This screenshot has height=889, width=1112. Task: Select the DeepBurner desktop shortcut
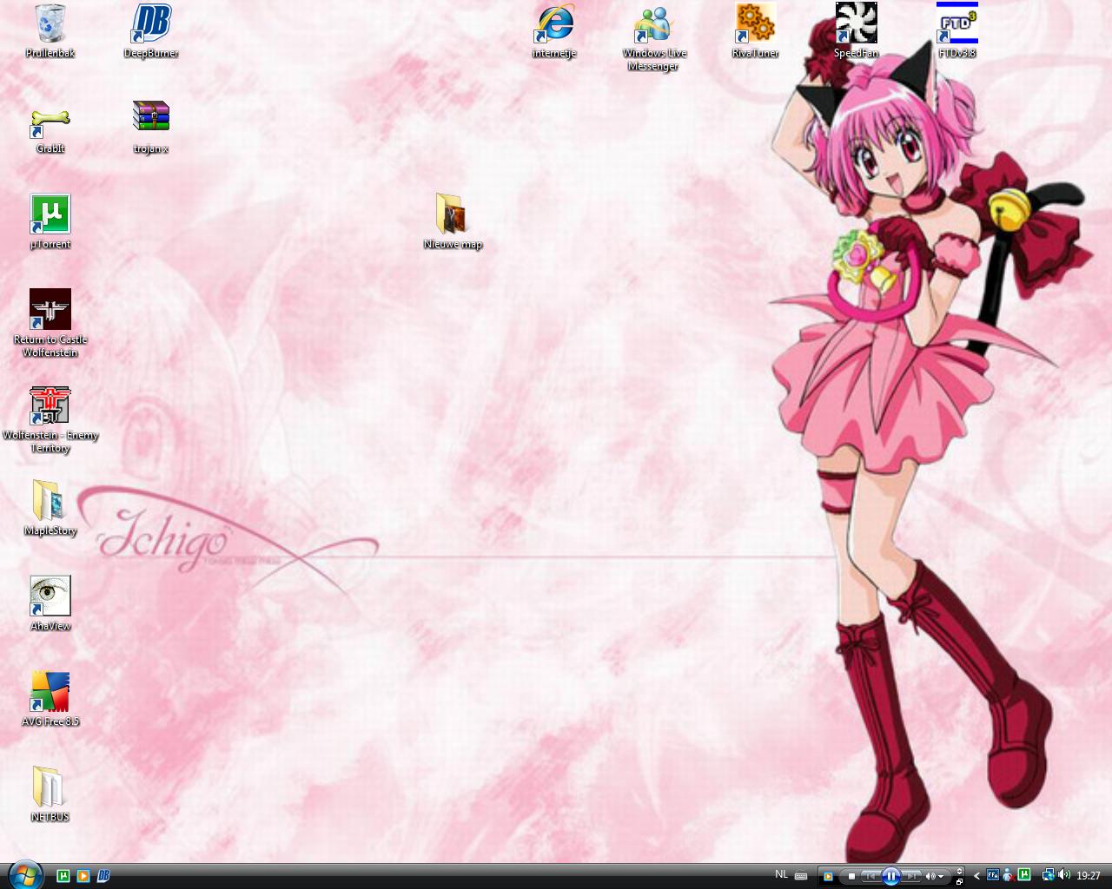151,31
